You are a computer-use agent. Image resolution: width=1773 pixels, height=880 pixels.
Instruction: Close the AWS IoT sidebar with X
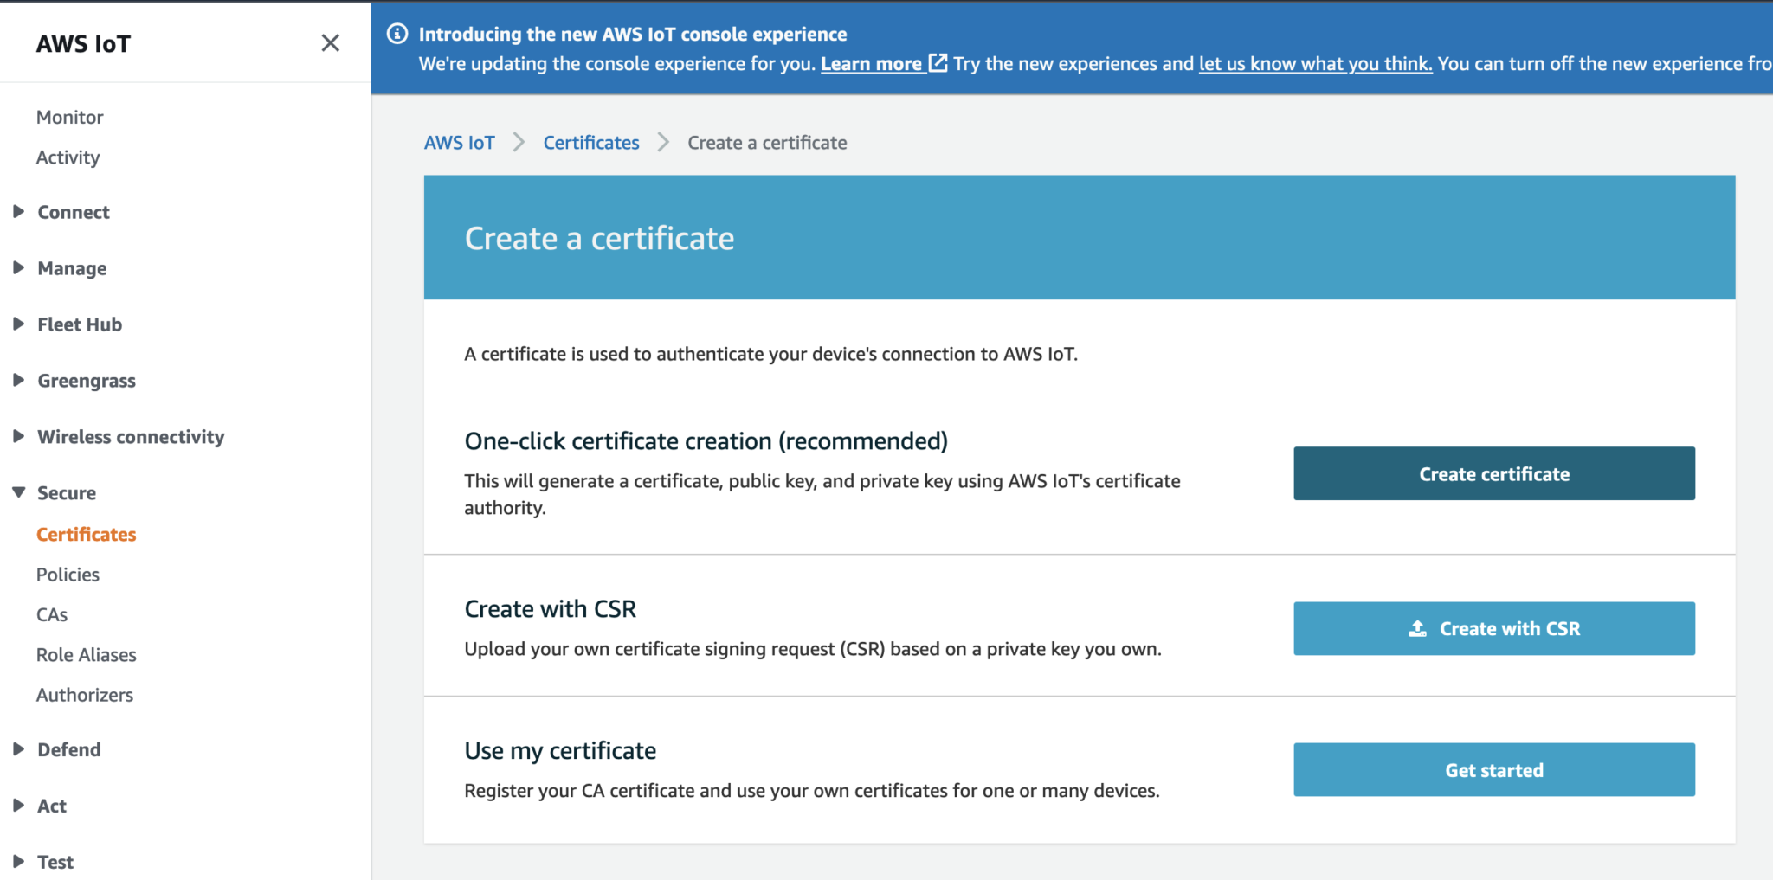330,43
